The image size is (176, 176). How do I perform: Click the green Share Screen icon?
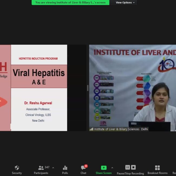pos(103,168)
